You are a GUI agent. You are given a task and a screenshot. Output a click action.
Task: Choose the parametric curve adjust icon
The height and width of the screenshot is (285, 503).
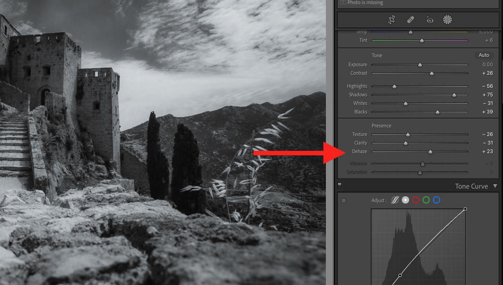[x=395, y=200]
